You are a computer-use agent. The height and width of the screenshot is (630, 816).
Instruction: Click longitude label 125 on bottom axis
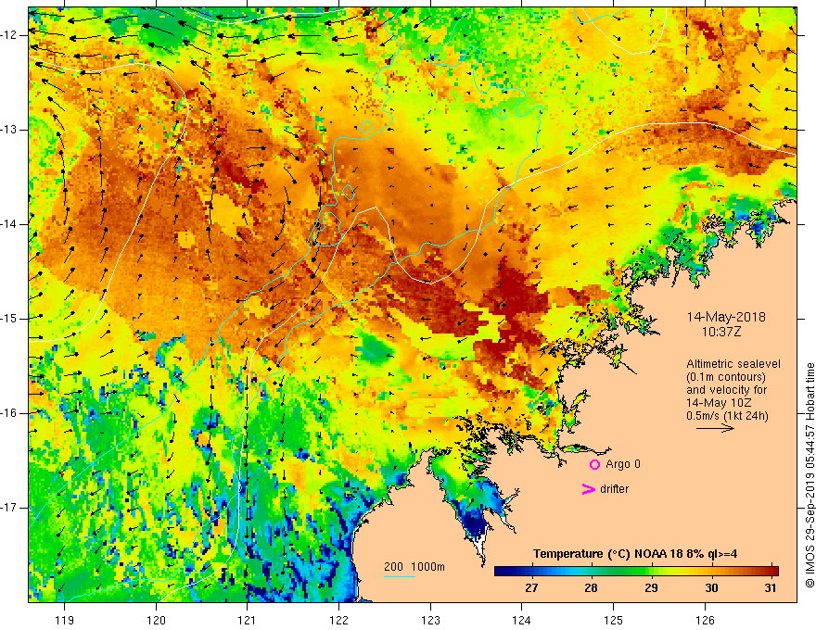coord(614,621)
